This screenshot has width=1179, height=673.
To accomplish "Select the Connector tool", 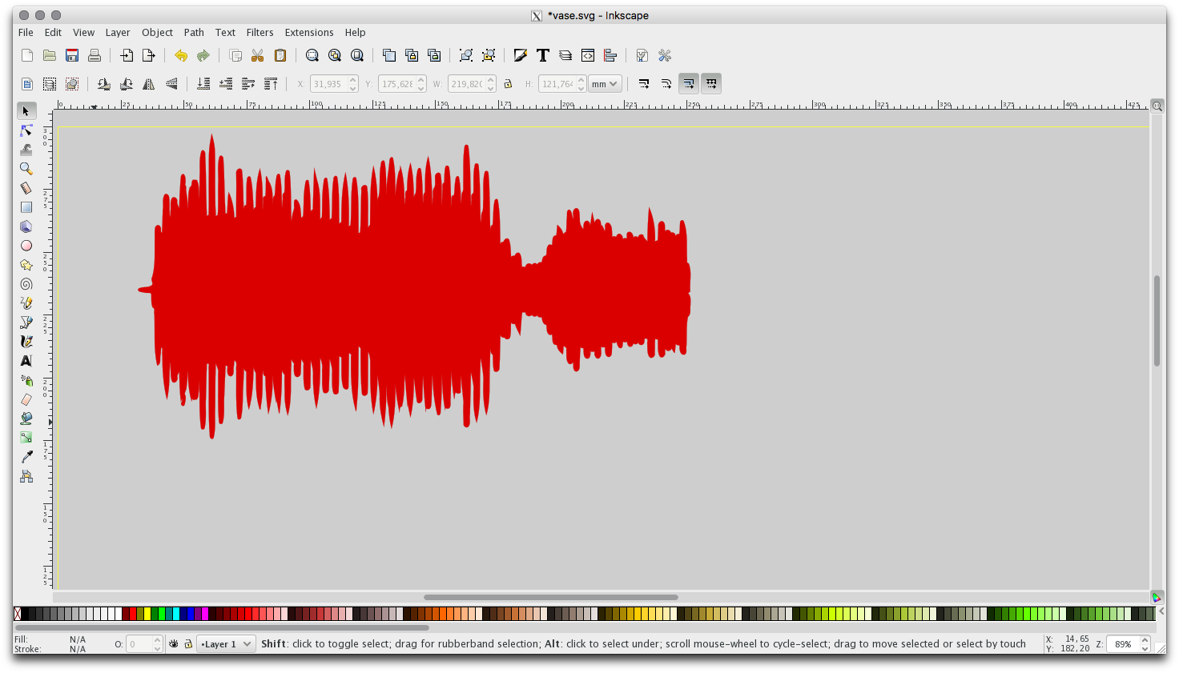I will pos(26,476).
